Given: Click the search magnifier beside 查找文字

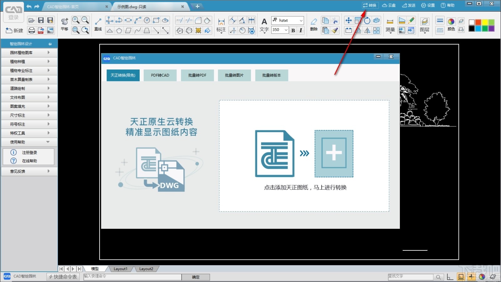Looking at the screenshot, I should [x=438, y=277].
